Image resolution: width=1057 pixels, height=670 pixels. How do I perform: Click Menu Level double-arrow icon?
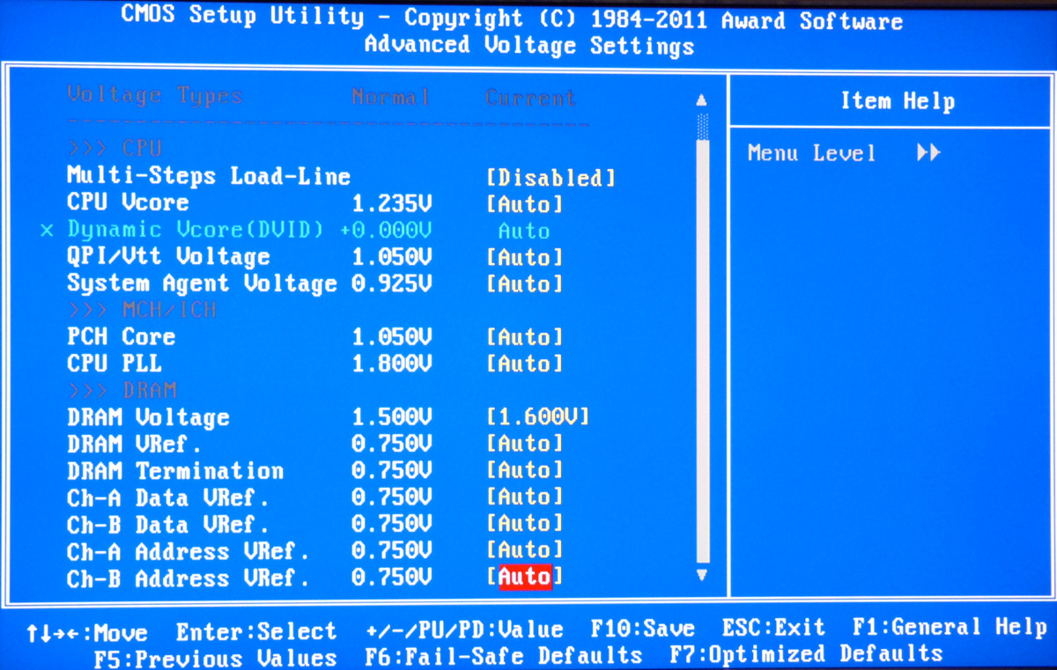point(928,153)
